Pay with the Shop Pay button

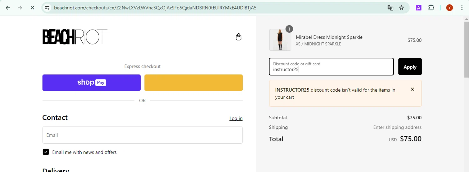[91, 83]
